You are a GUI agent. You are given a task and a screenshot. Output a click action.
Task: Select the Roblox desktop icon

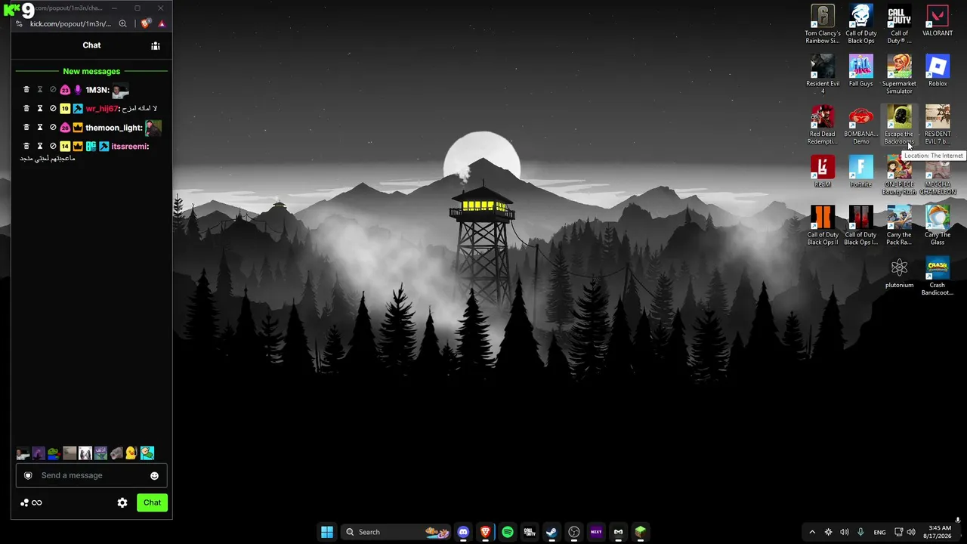pyautogui.click(x=938, y=72)
